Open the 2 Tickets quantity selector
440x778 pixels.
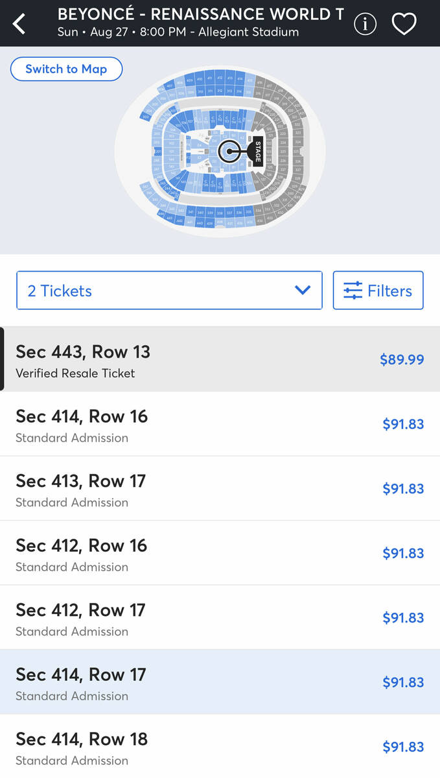pos(168,290)
